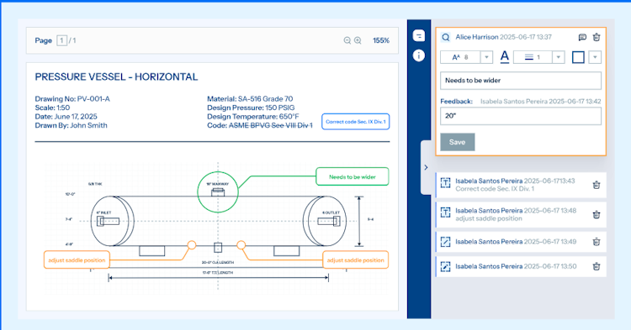Select the green 'Needs to be wider' callout

[x=353, y=176]
